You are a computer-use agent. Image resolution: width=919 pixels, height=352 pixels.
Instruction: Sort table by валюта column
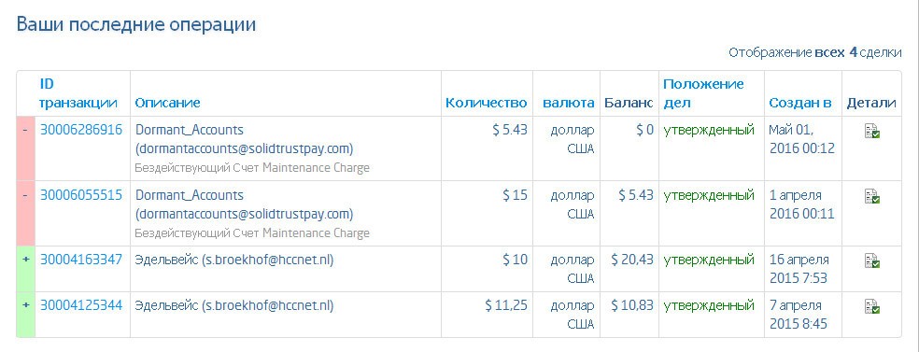[x=568, y=103]
